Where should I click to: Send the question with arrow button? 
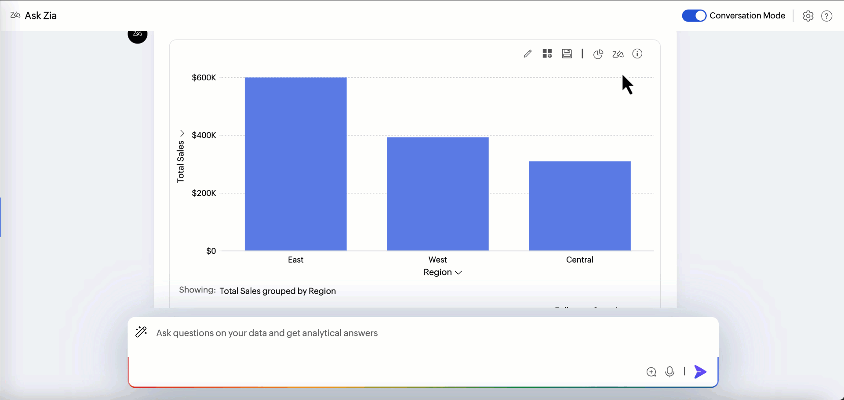pyautogui.click(x=700, y=372)
